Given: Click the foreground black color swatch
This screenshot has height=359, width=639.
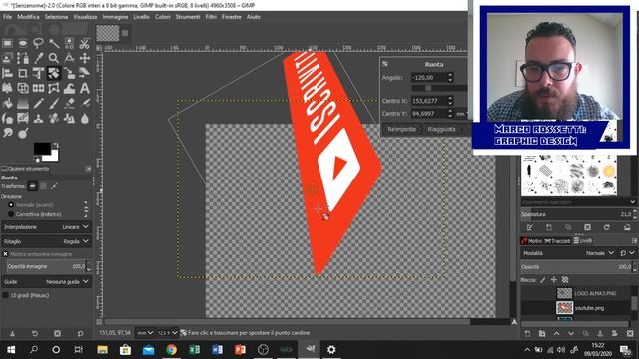Looking at the screenshot, I should [42, 149].
